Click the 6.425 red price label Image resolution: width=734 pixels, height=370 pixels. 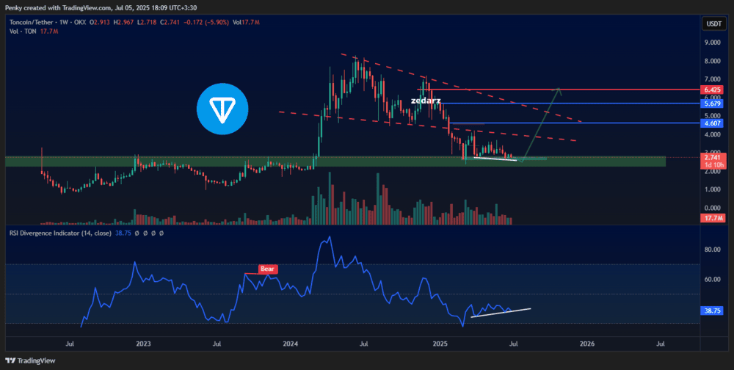711,90
